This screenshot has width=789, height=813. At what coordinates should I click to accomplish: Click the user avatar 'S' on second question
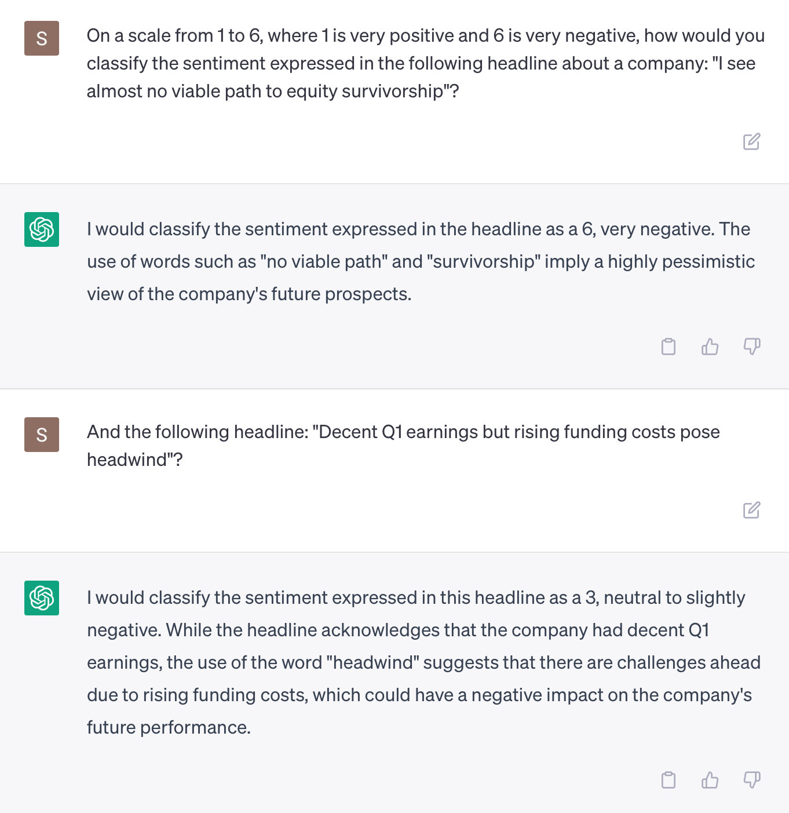click(x=42, y=435)
